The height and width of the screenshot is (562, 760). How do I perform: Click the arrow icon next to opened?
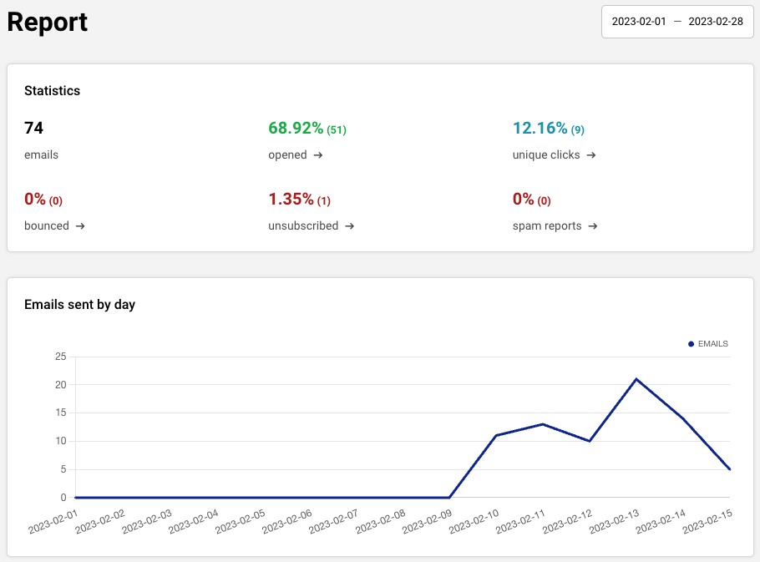[x=318, y=155]
